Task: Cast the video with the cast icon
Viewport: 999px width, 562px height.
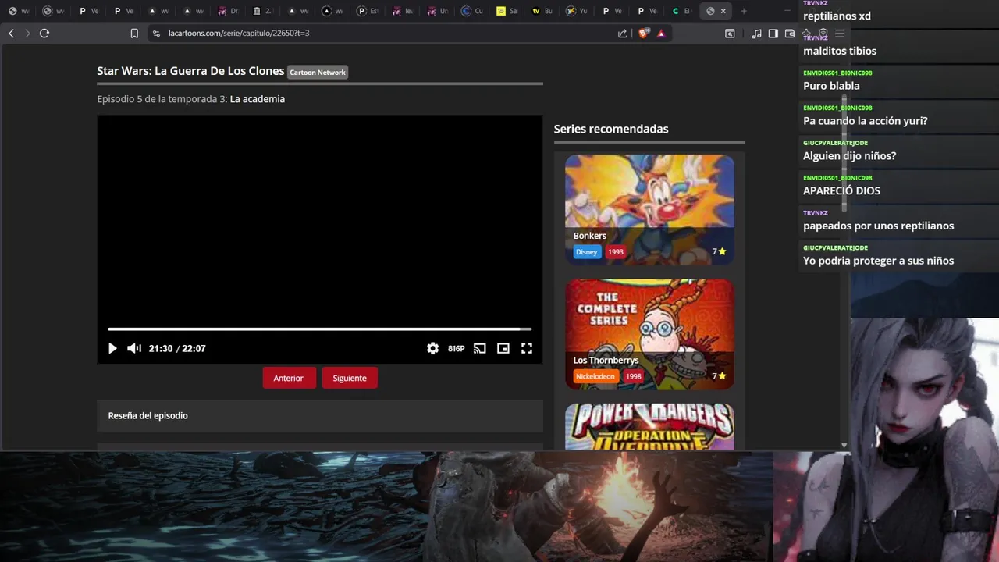Action: click(x=480, y=349)
